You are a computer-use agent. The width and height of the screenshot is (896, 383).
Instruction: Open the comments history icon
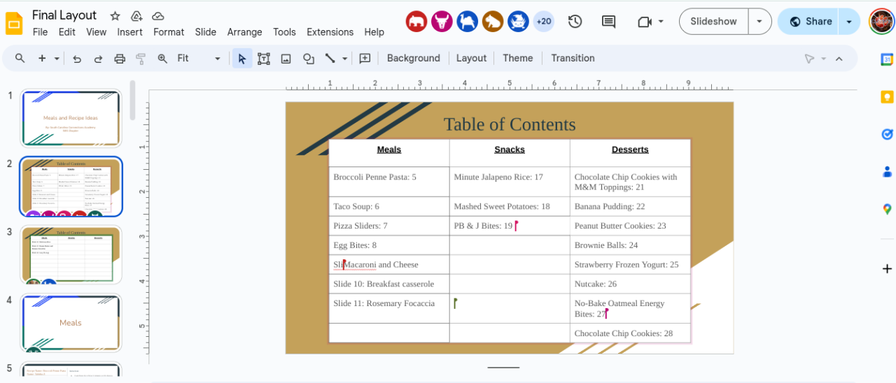[x=608, y=22]
